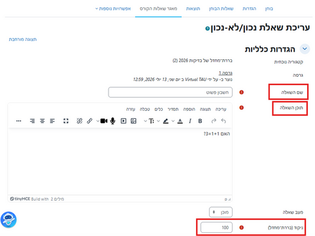
Task: Open text color dropdown arrow
Action: coord(173,121)
